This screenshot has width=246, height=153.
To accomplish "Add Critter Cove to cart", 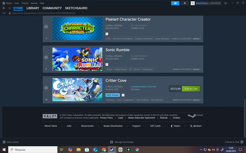I will coord(191,89).
